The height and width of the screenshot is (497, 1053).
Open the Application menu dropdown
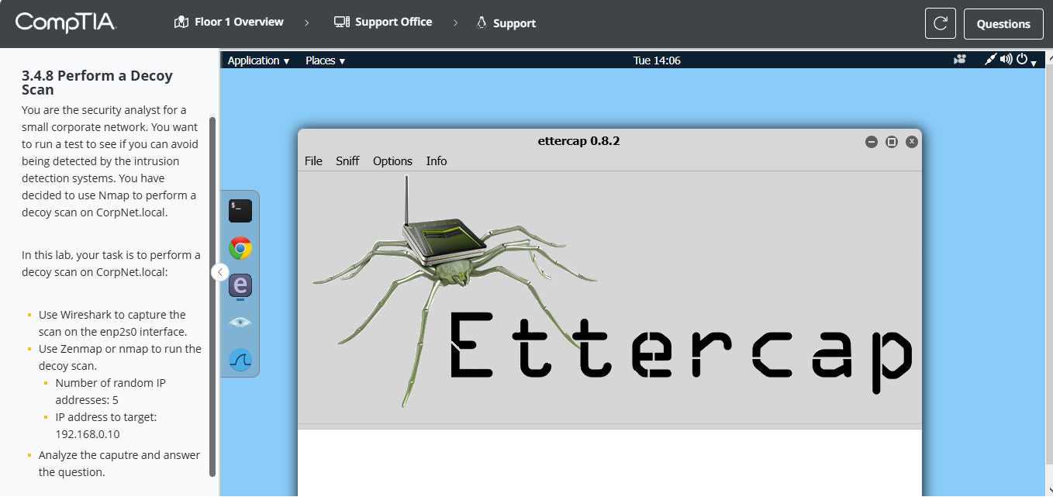257,60
